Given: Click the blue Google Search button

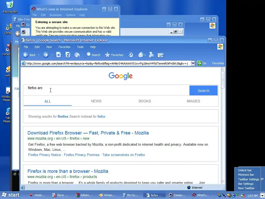Looking at the screenshot, I should 203,90.
